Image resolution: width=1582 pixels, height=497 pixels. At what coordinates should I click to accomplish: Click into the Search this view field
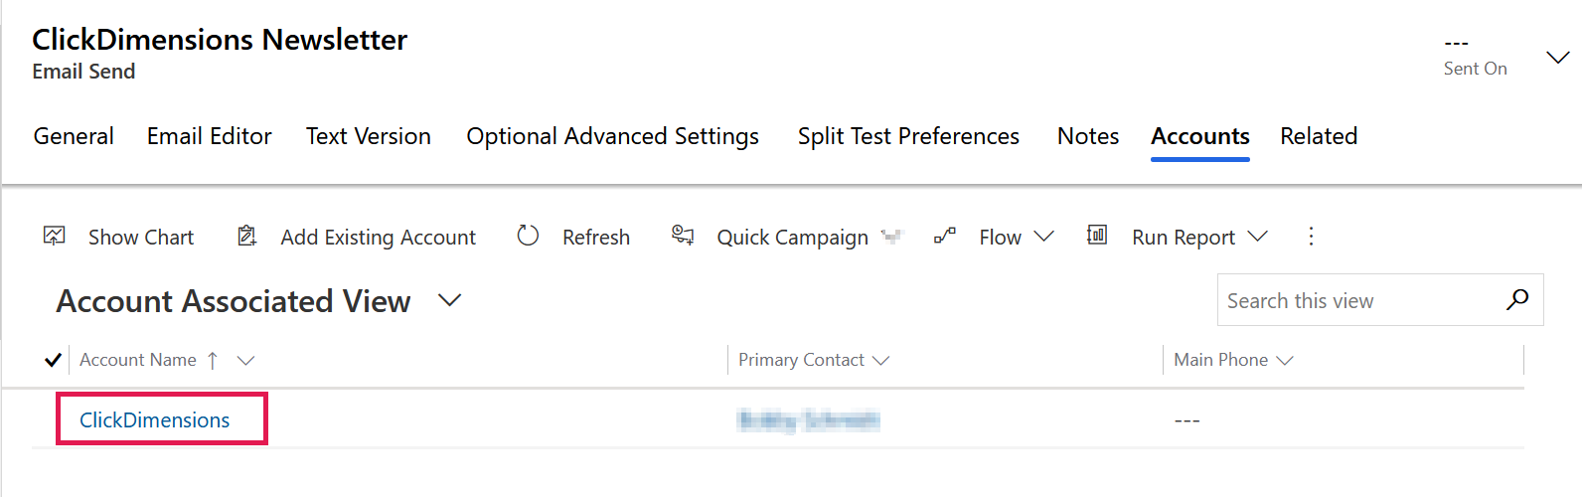pos(1361,300)
